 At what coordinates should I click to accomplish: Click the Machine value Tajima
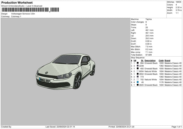[149, 19]
